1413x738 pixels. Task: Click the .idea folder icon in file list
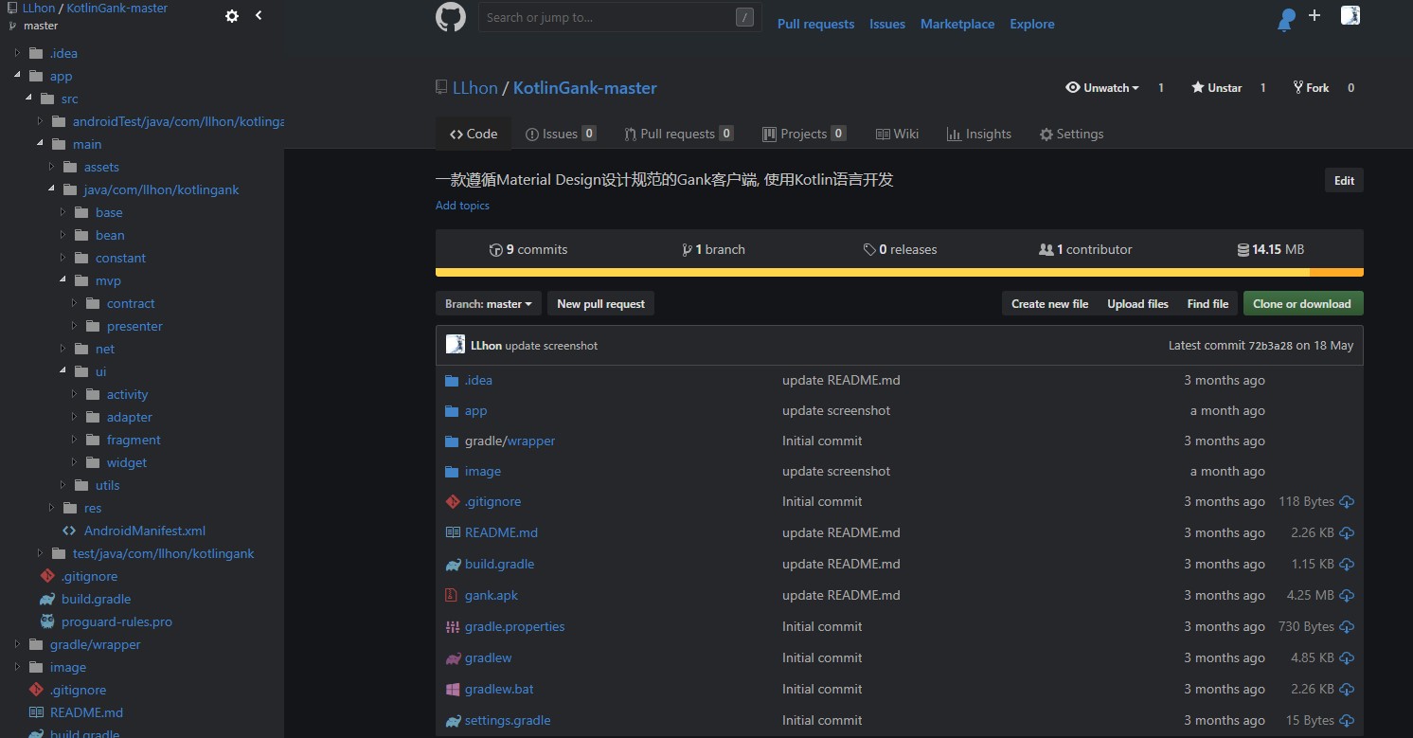pyautogui.click(x=452, y=381)
